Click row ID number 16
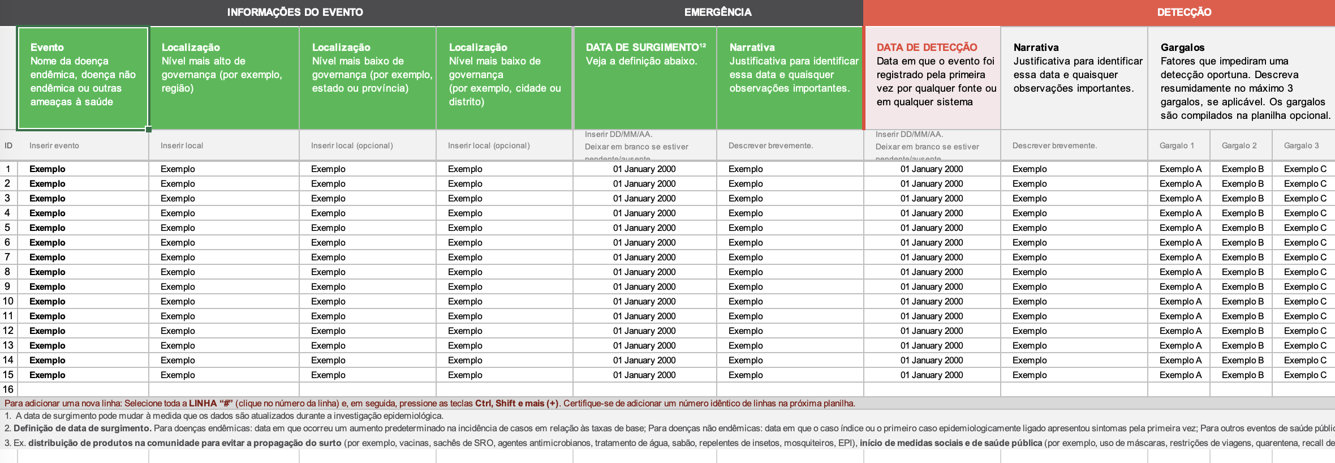The width and height of the screenshot is (1335, 463). point(8,389)
